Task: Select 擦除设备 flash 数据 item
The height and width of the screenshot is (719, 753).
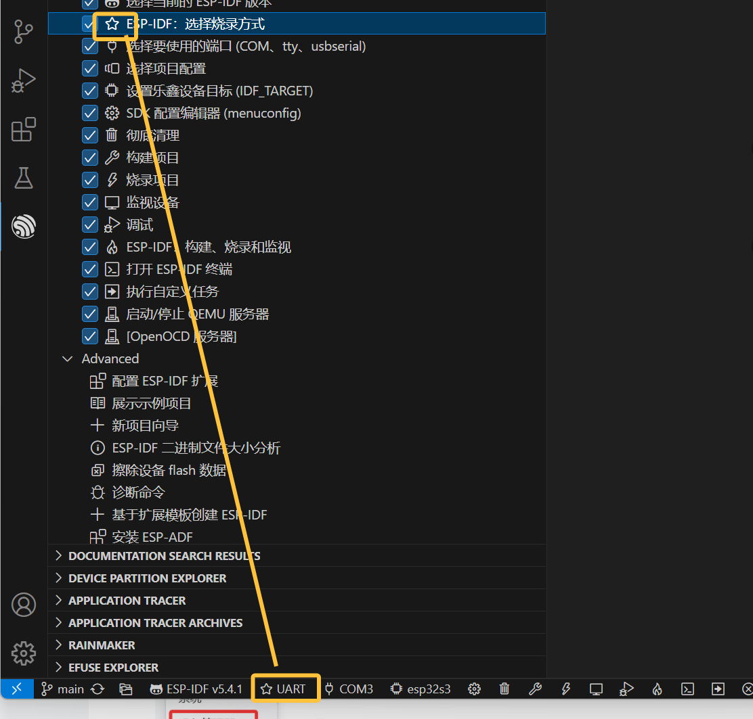Action: pos(297,470)
